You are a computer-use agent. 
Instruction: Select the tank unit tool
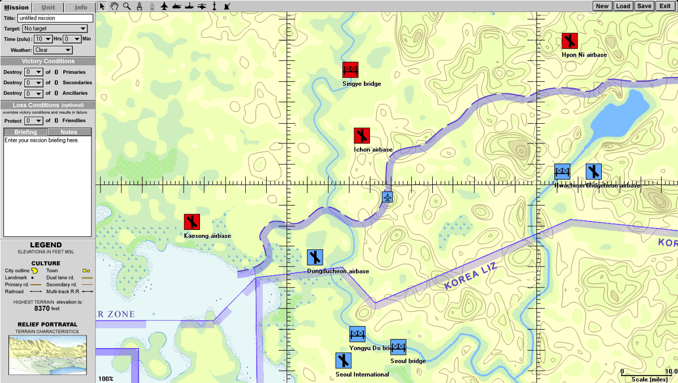176,6
